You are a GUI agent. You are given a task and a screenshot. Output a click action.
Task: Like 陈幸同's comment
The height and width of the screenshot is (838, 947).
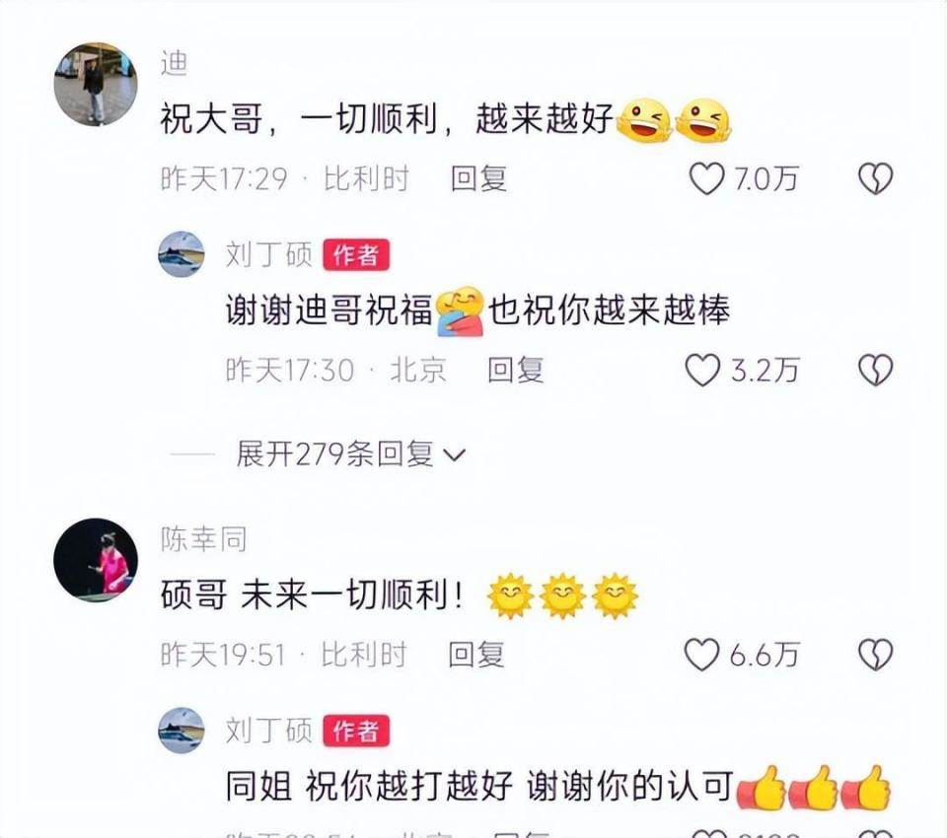click(x=701, y=655)
